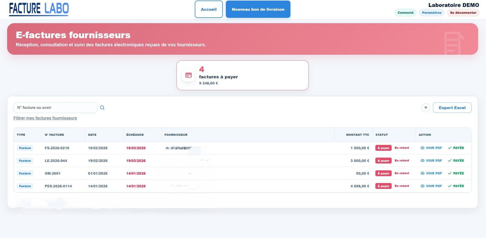The height and width of the screenshot is (238, 486).
Task: Mark invoice FS-2026-0216 as payée
Action: tap(456, 148)
